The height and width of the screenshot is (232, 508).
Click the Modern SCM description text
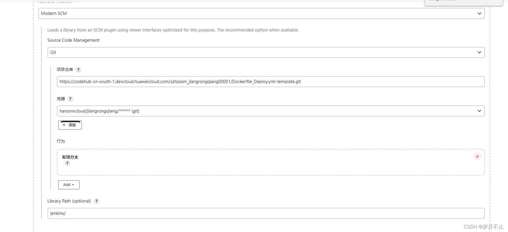(173, 30)
